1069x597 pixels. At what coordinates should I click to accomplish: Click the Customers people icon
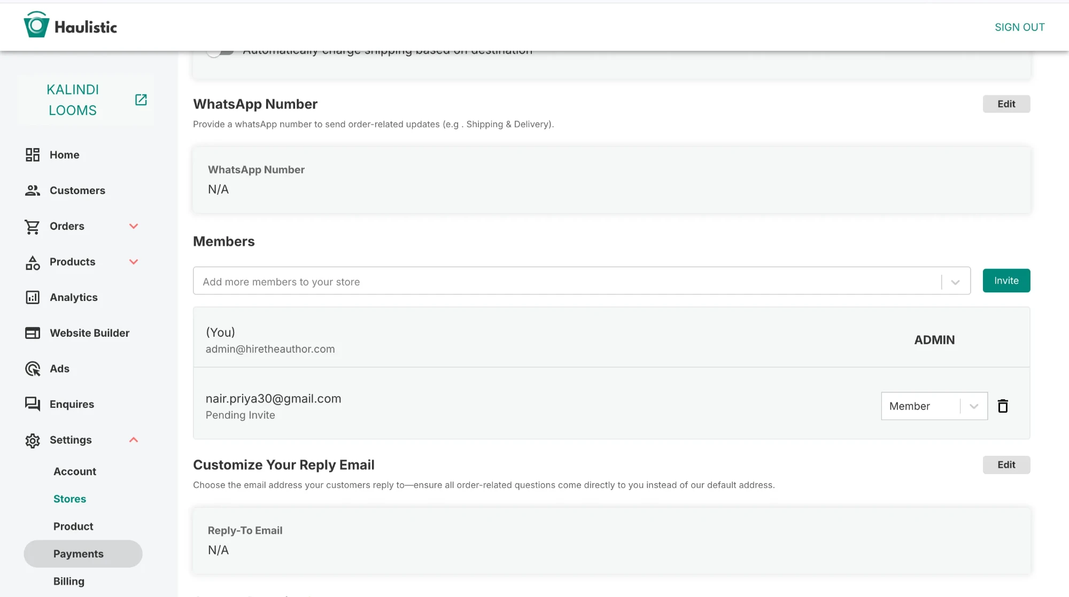pos(33,191)
